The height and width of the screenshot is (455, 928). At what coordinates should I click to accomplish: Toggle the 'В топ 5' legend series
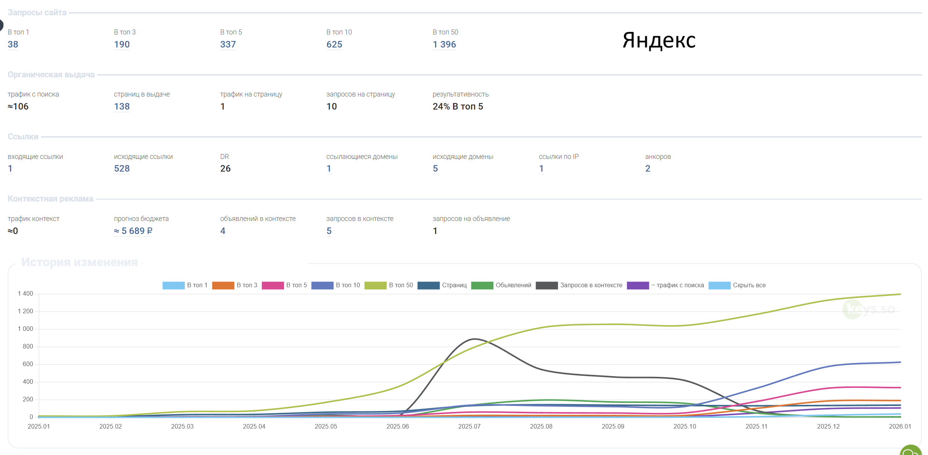284,285
